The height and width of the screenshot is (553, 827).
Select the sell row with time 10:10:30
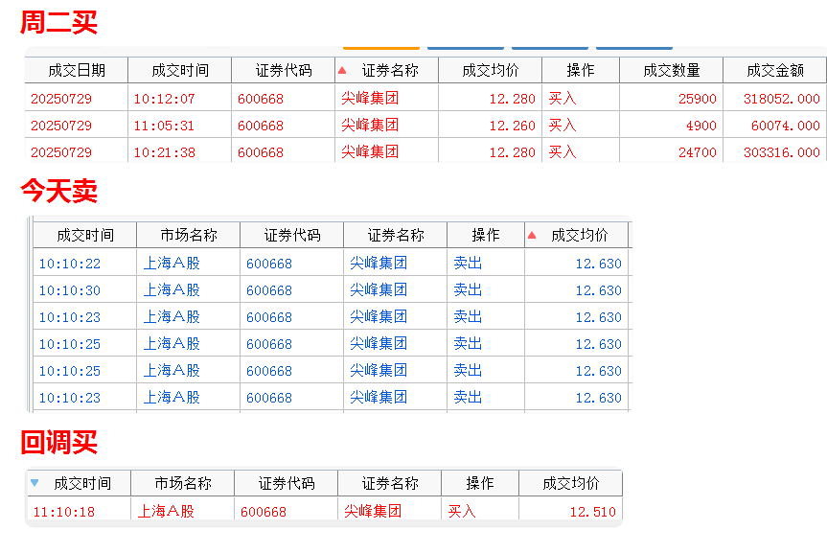pyautogui.click(x=331, y=289)
